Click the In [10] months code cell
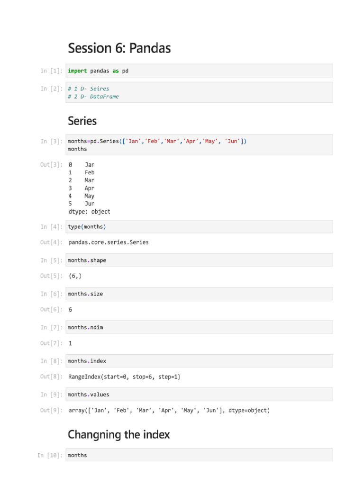Viewport: 364px width, 485px height. 199,455
